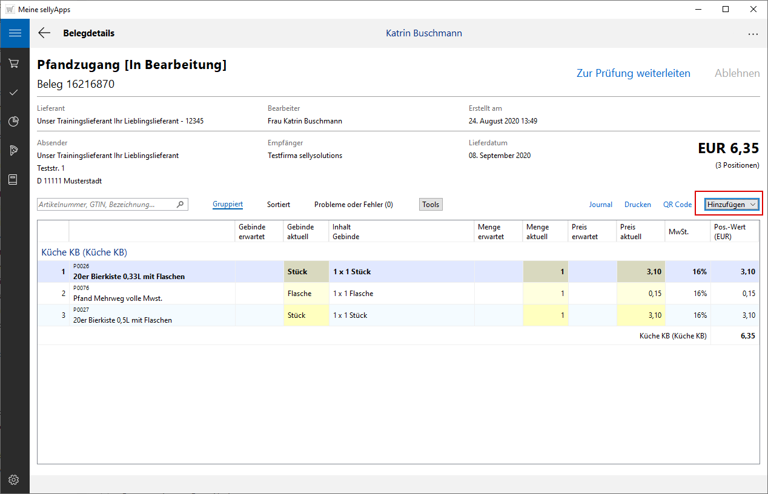768x494 pixels.
Task: Click the pizza slice sidebar icon
Action: coord(14,151)
